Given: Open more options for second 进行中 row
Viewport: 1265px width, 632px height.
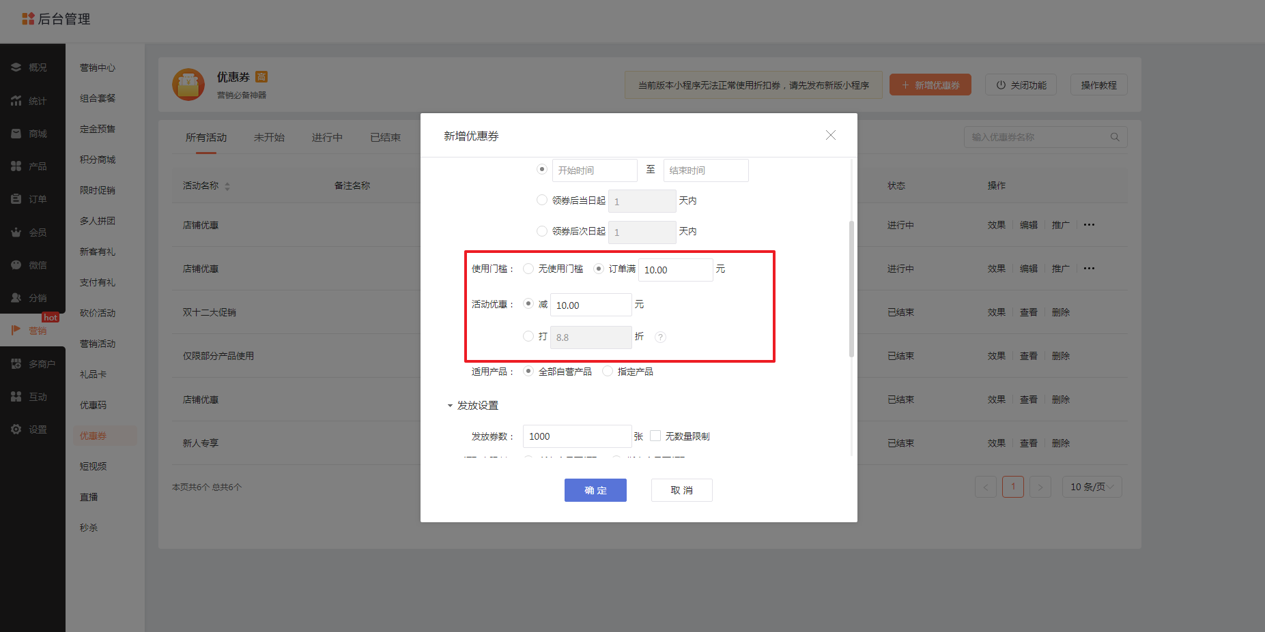Looking at the screenshot, I should click(x=1089, y=269).
